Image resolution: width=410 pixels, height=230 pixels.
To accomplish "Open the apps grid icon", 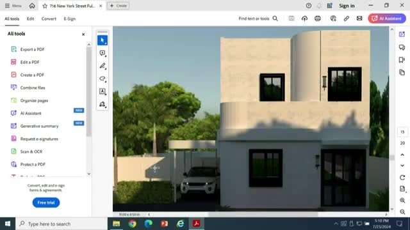I will pos(329,6).
